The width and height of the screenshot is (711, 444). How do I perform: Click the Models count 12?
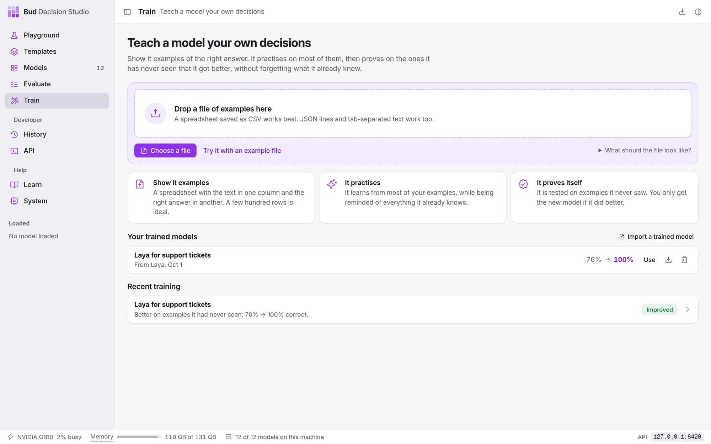pyautogui.click(x=100, y=68)
